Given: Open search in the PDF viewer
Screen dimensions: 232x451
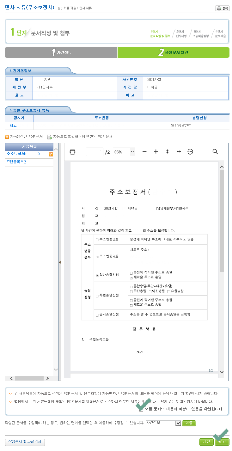Looking at the screenshot, I should click(x=215, y=152).
